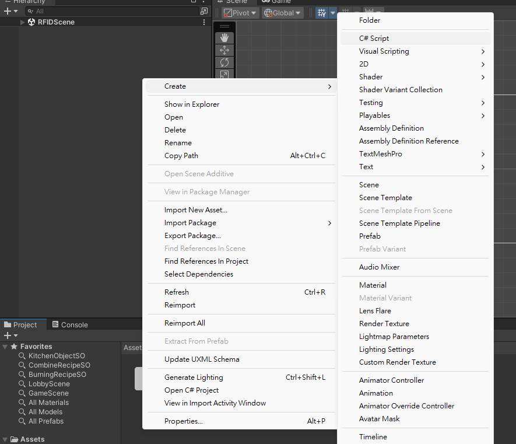
Task: Select the CombineRecipeSO favorite search
Action: pyautogui.click(x=59, y=365)
